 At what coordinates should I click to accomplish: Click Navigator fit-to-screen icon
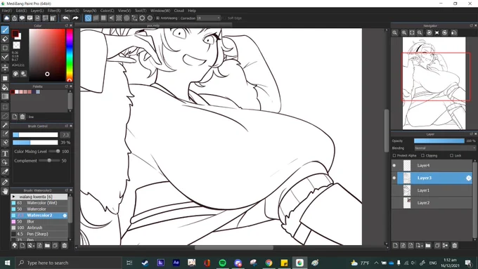click(x=412, y=32)
